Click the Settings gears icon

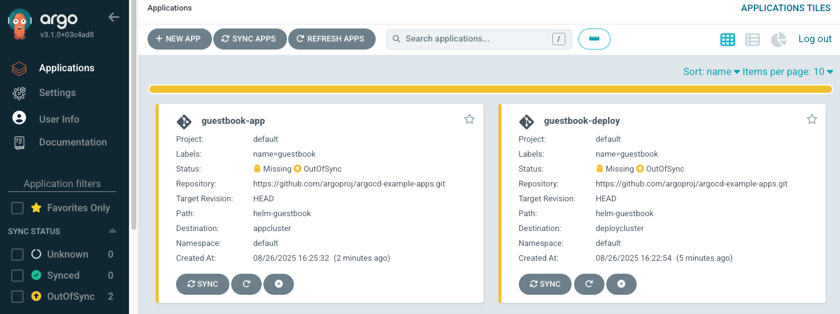tap(19, 93)
